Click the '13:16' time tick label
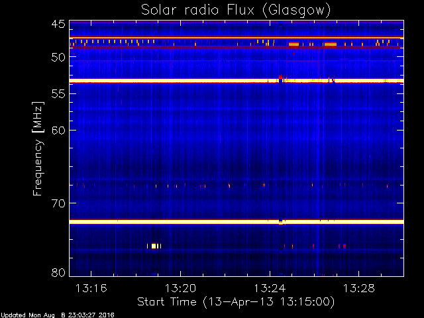The height and width of the screenshot is (318, 424). click(91, 288)
